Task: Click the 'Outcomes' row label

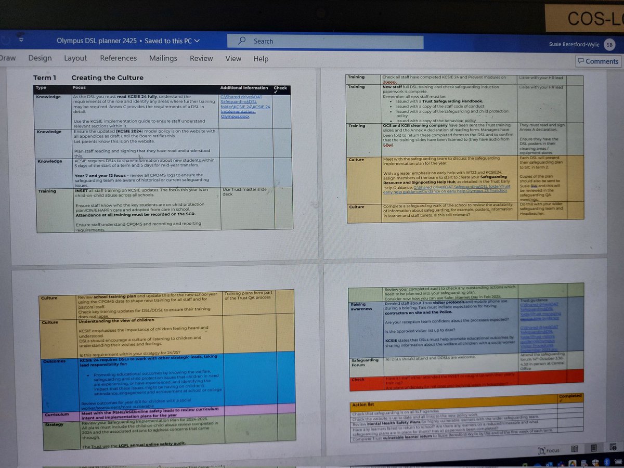Action: (54, 362)
